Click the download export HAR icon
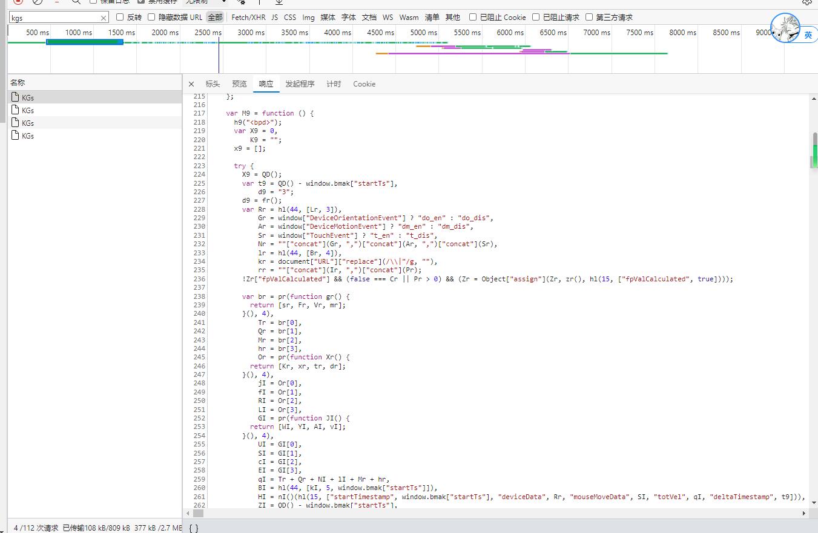This screenshot has height=533, width=818. coord(279,2)
